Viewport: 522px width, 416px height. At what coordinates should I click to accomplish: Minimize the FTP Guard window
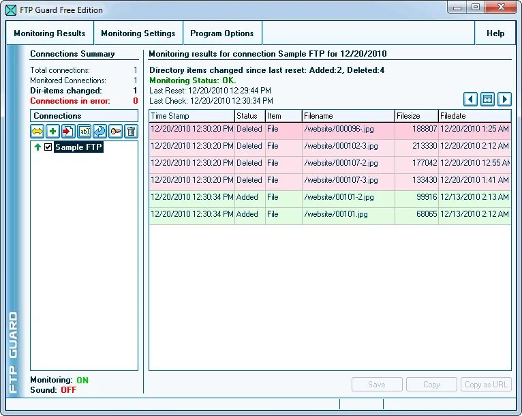click(457, 8)
